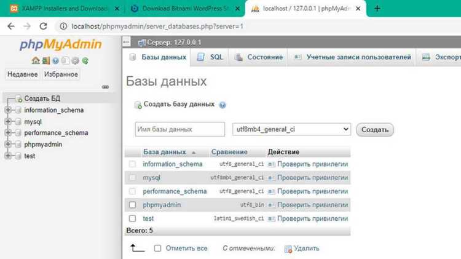461x259 pixels.
Task: Click the mysql database icon in tree
Action: coord(18,122)
